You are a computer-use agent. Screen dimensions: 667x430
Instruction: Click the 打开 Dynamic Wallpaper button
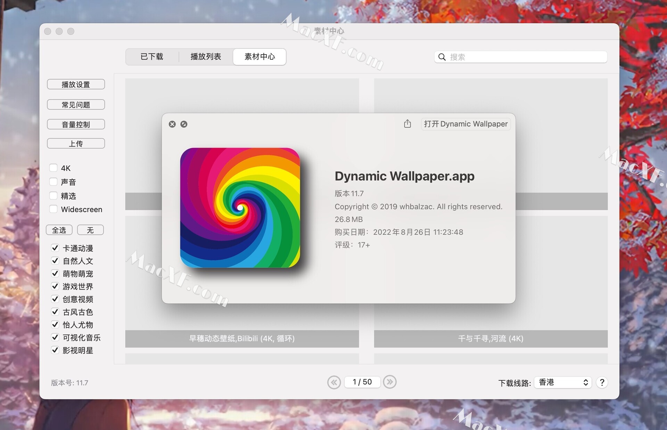coord(466,124)
